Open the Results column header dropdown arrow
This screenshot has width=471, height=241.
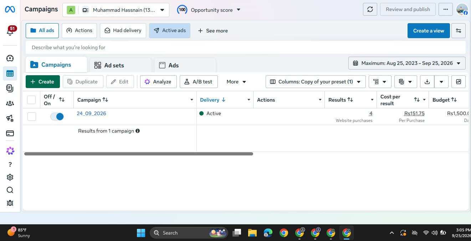pyautogui.click(x=372, y=100)
